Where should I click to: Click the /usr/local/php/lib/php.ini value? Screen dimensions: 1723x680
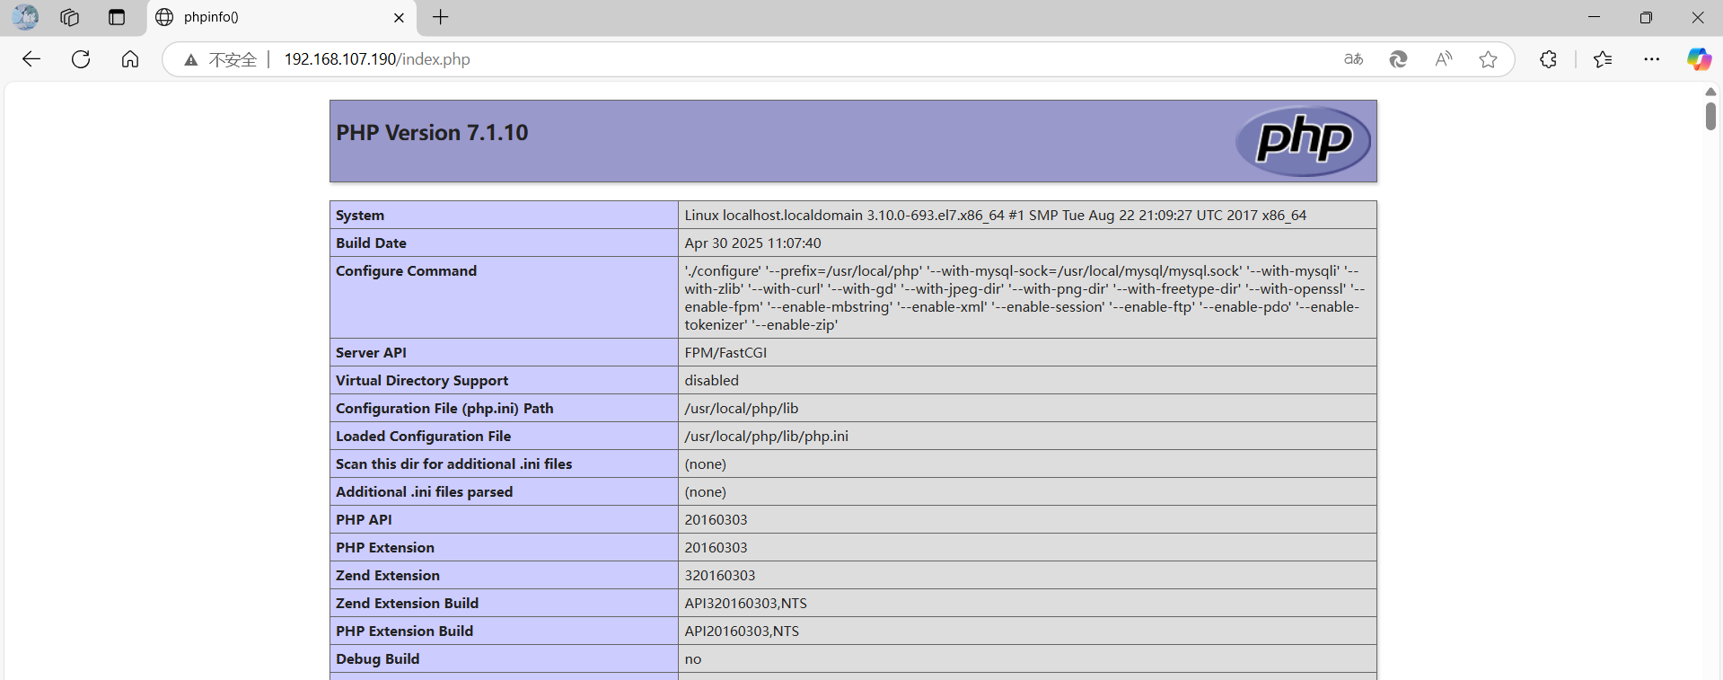coord(766,437)
